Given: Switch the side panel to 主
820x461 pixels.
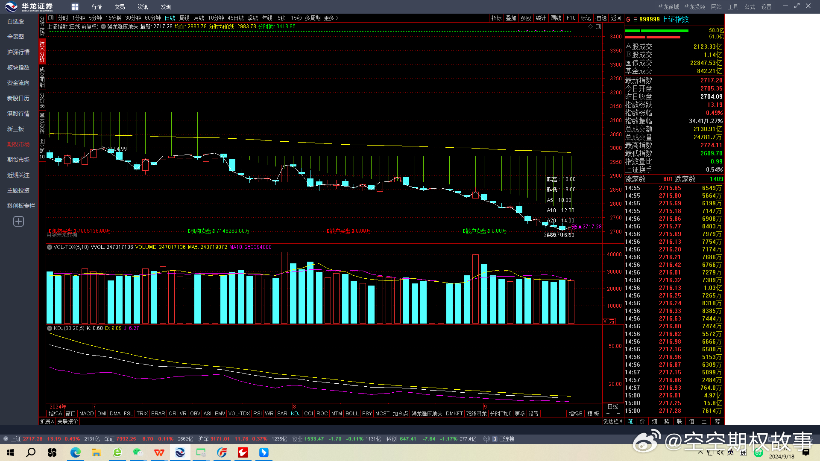Looking at the screenshot, I should coord(704,421).
